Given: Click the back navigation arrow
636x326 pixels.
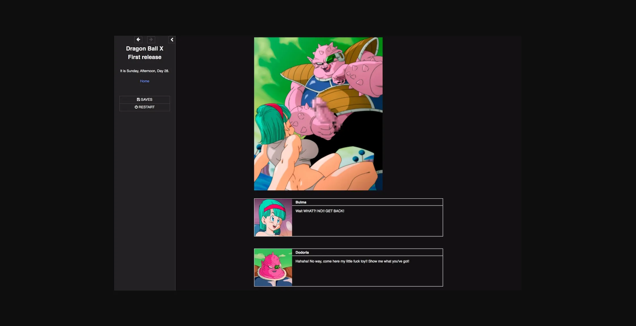Looking at the screenshot, I should click(x=138, y=40).
